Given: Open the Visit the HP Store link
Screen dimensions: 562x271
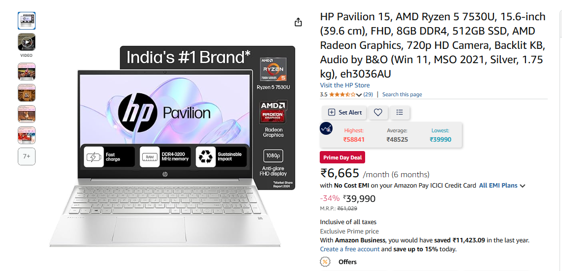Looking at the screenshot, I should coord(345,85).
